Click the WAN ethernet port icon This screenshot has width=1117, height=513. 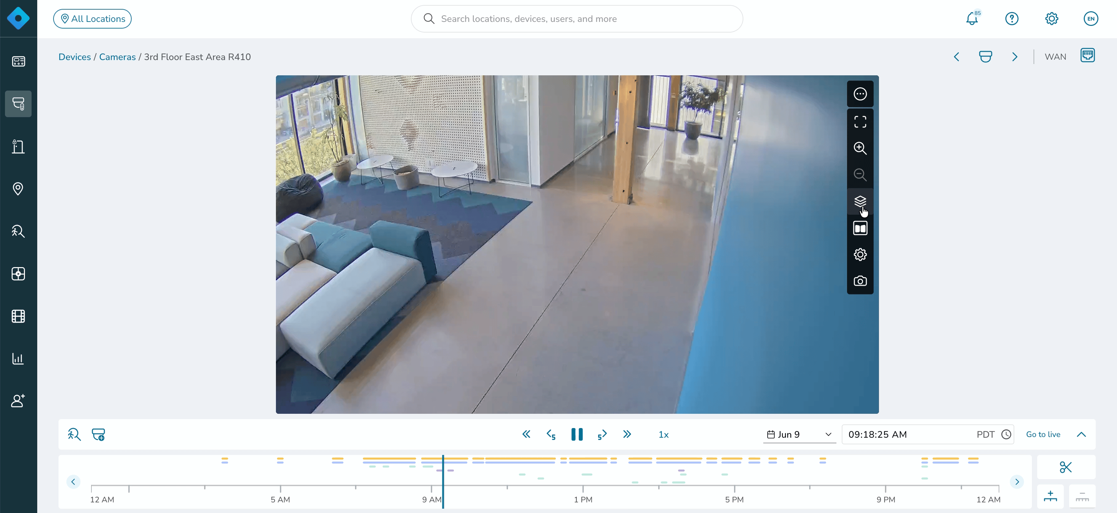coord(1087,55)
